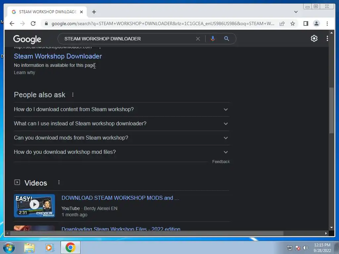
Task: Click the Videos section icon
Action: click(x=17, y=182)
